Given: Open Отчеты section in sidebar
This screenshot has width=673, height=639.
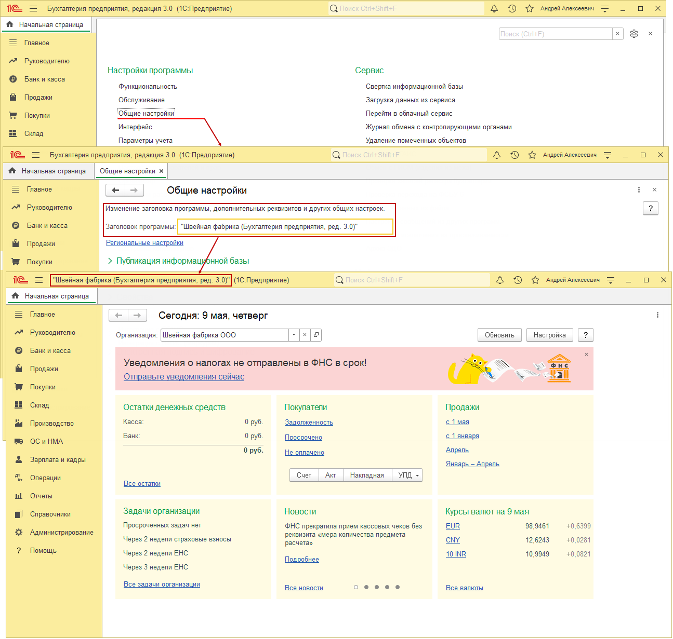Looking at the screenshot, I should [41, 496].
